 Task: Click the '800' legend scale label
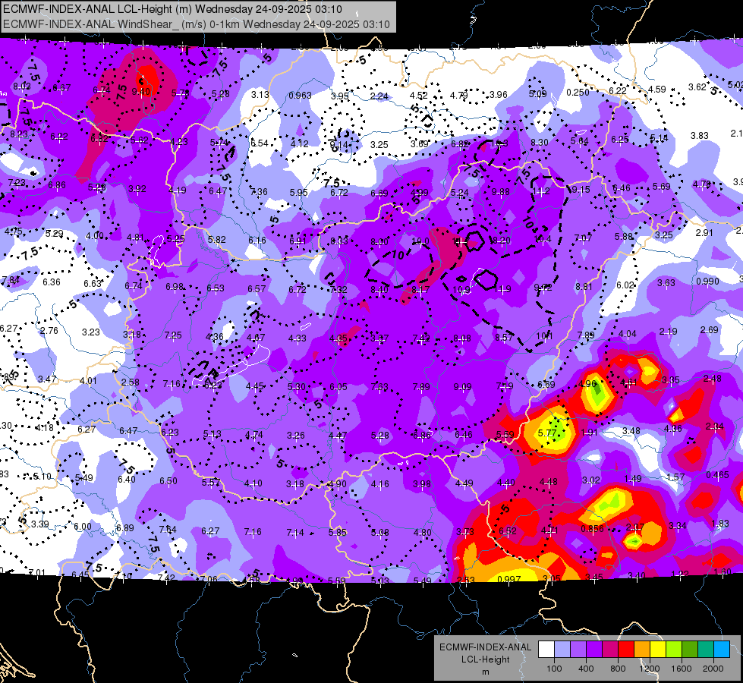coord(618,669)
